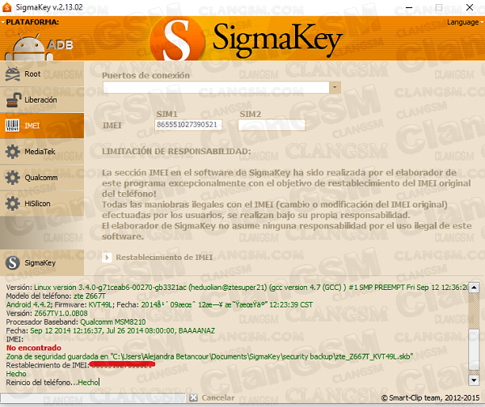The width and height of the screenshot is (485, 407).
Task: Switch to the SigmaKey tab
Action: 42,262
